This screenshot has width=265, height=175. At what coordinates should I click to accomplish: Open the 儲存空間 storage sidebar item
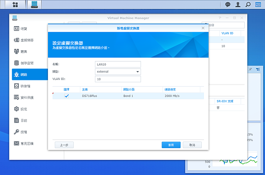(30, 63)
